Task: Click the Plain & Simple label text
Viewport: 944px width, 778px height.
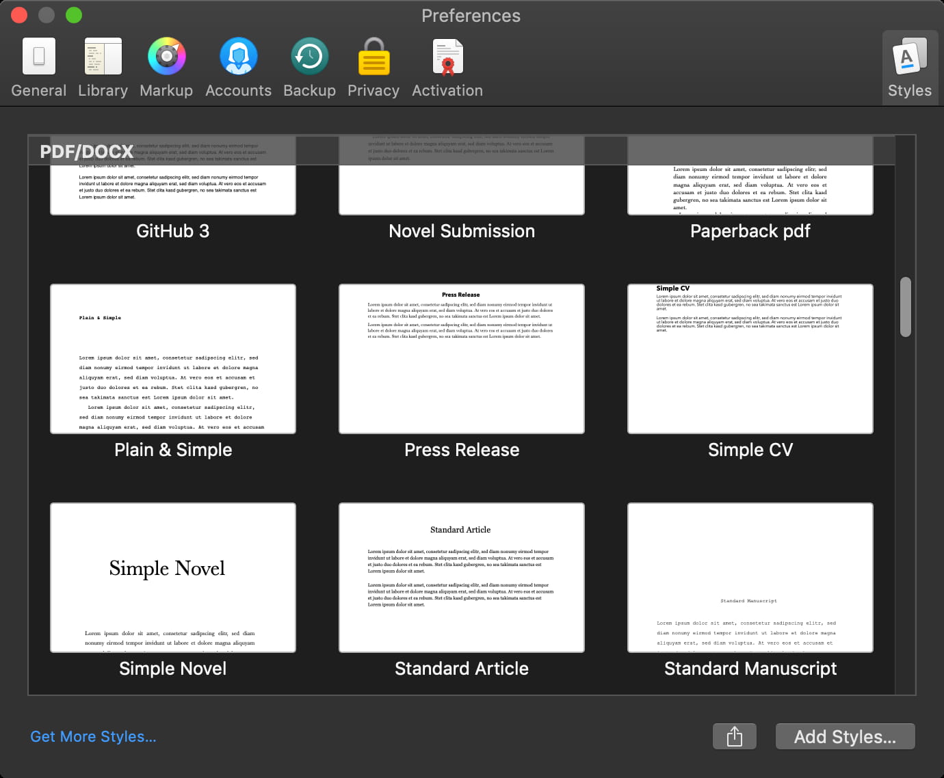Action: pyautogui.click(x=173, y=450)
